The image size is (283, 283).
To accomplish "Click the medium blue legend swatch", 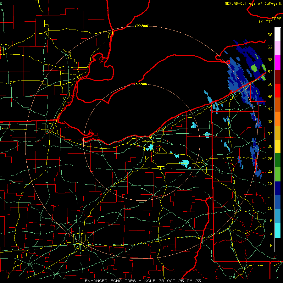I will [278, 202].
